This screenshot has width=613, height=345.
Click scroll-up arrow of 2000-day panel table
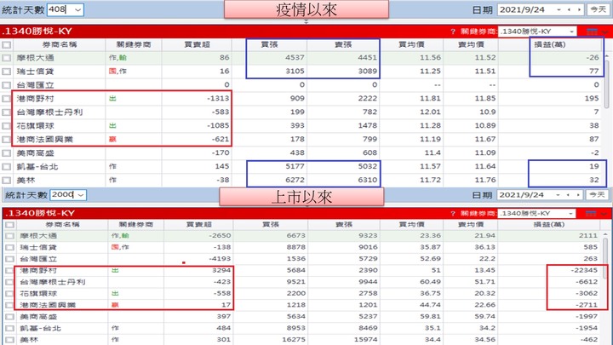coord(605,234)
